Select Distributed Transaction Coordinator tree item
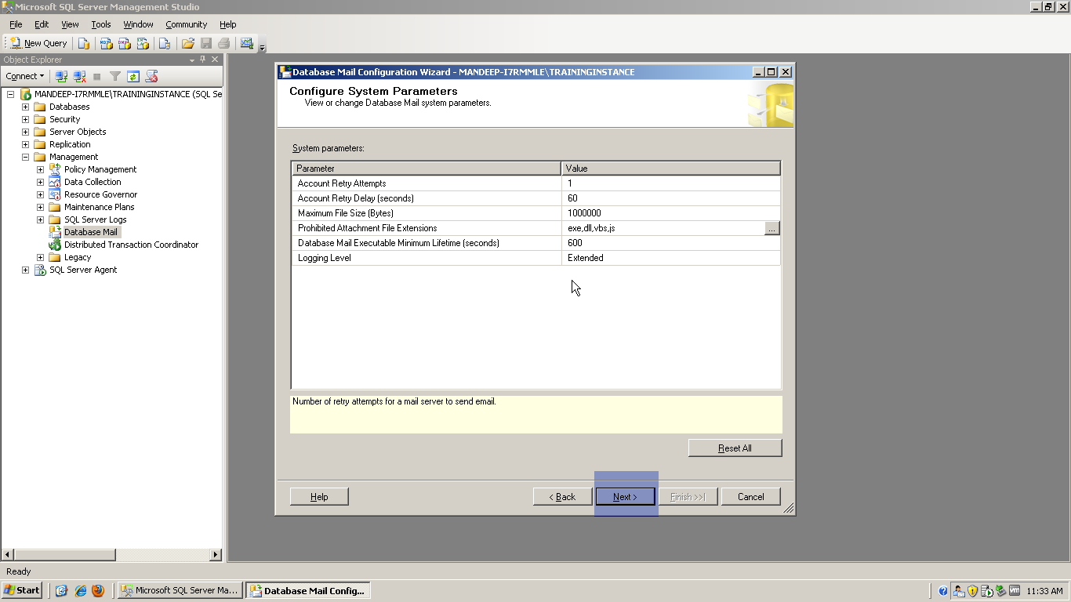The height and width of the screenshot is (602, 1071). click(x=131, y=245)
